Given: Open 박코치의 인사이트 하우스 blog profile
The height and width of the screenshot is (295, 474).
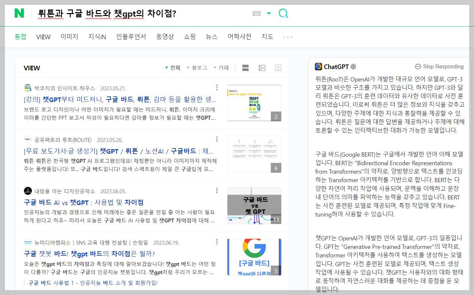Looking at the screenshot, I should point(65,88).
